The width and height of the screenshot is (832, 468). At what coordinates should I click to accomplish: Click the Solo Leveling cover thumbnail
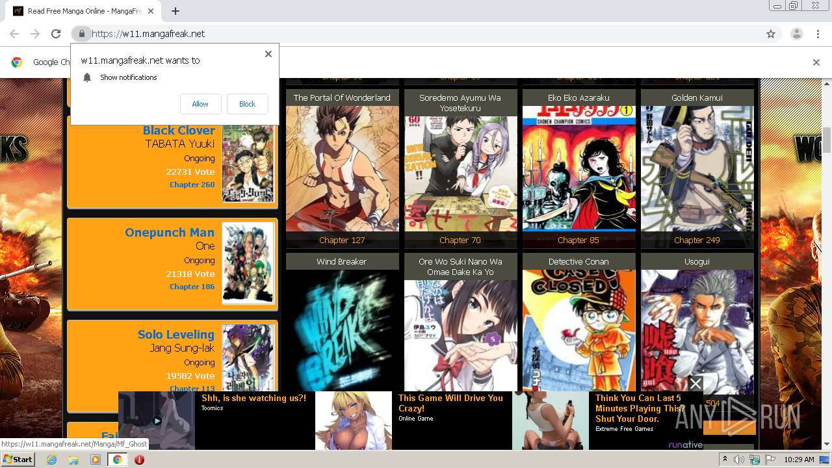(248, 358)
